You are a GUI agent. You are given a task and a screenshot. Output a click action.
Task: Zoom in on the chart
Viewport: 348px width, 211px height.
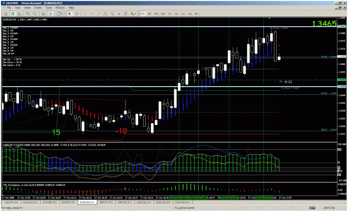pyautogui.click(x=27, y=14)
